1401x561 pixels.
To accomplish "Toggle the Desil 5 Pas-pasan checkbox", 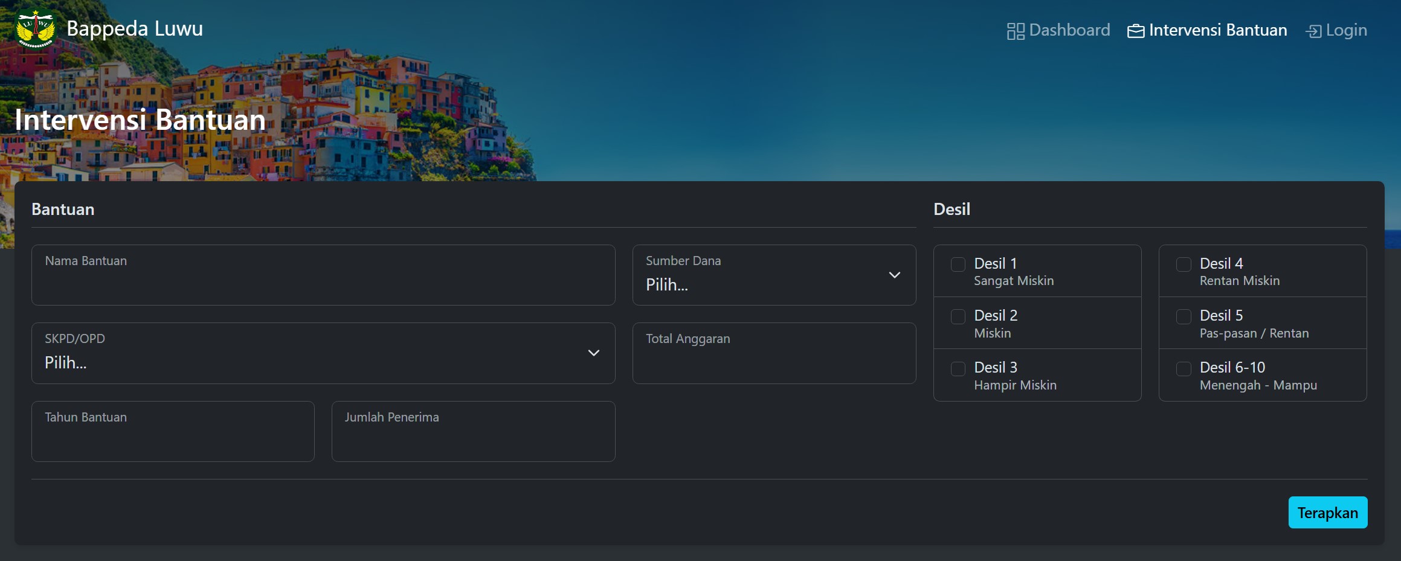I will pos(1184,316).
